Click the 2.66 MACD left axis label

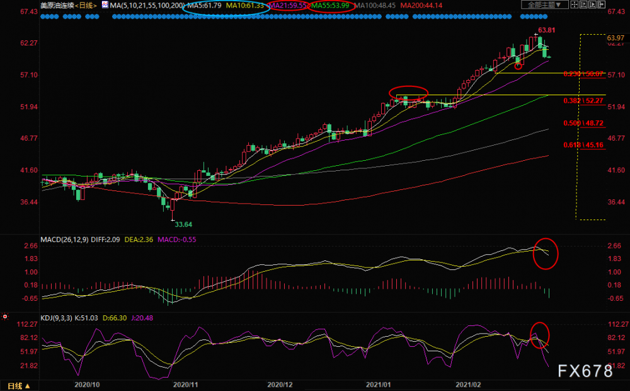(31, 246)
